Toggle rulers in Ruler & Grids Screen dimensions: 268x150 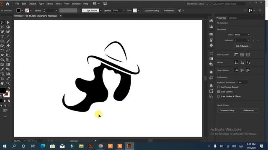236,55
